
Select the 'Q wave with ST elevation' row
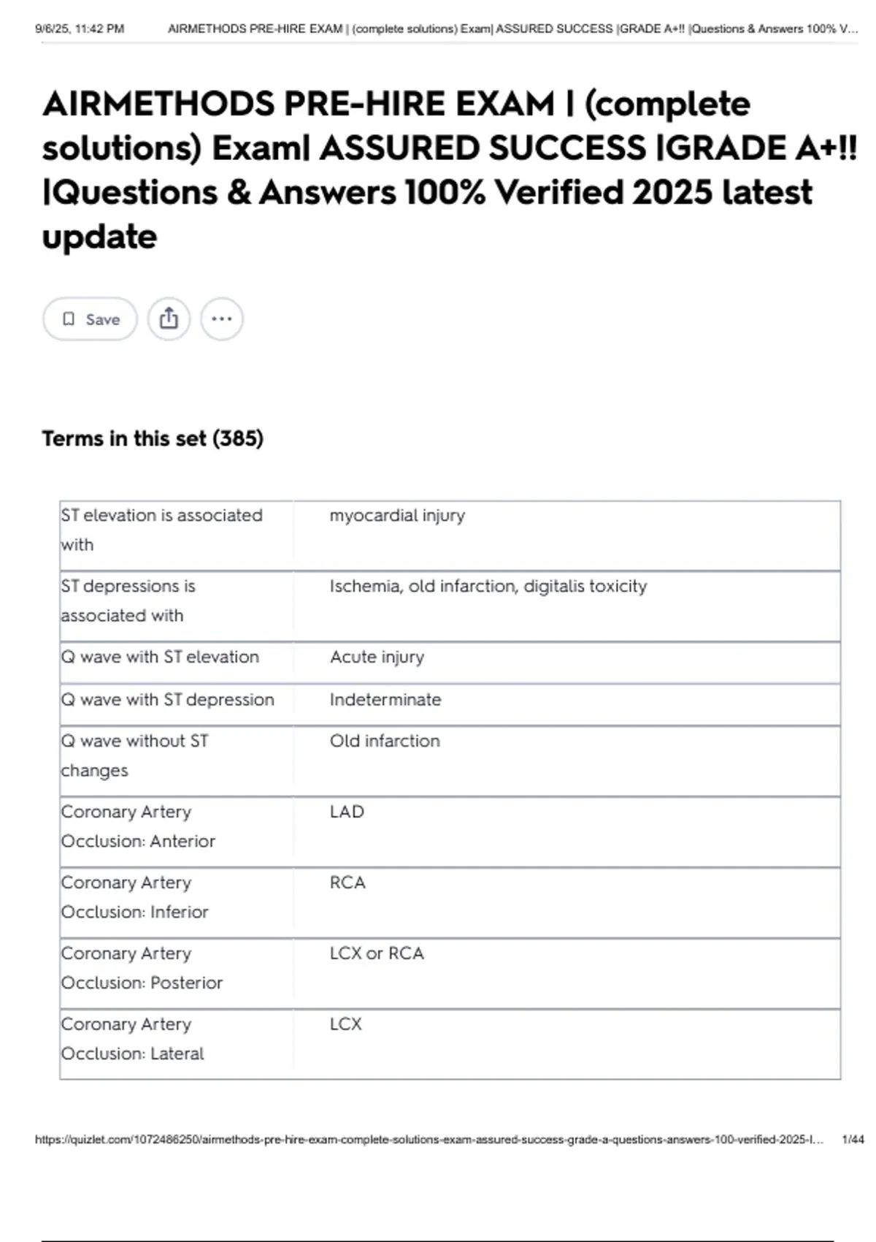point(160,657)
